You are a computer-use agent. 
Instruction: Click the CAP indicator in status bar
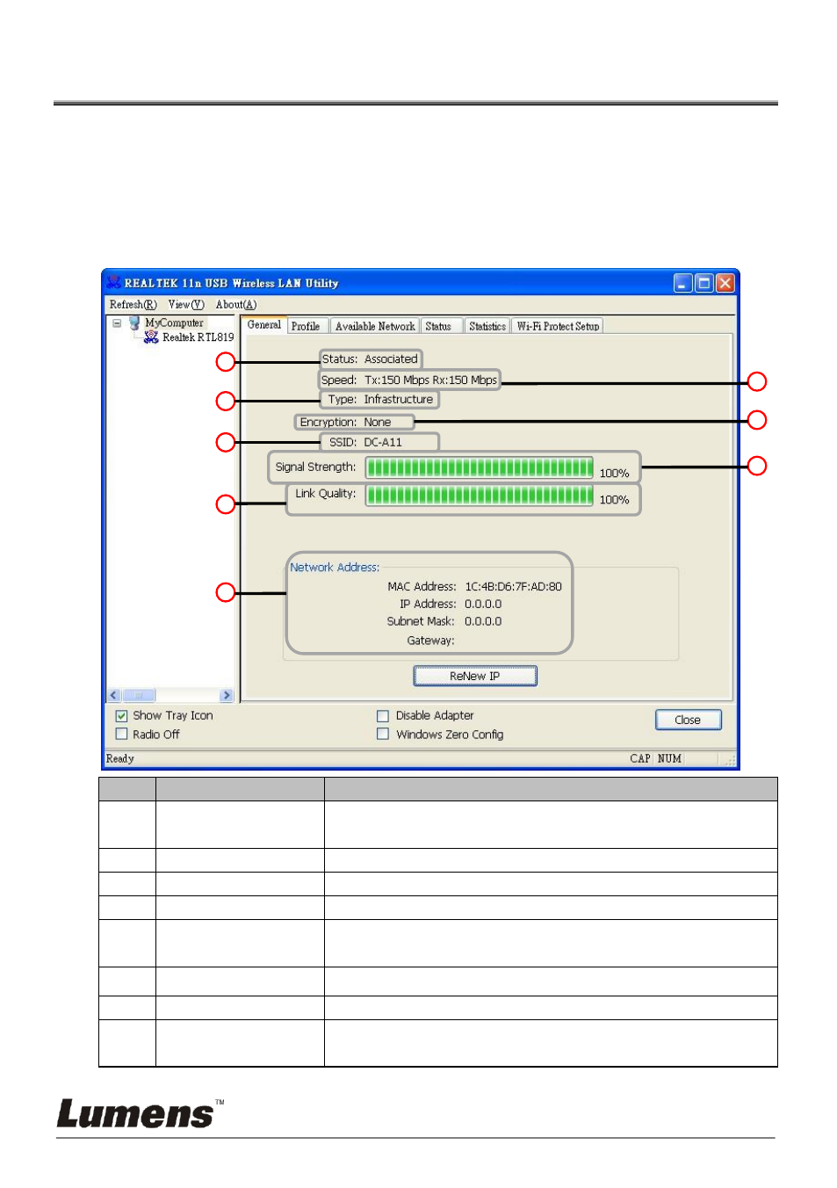click(640, 758)
